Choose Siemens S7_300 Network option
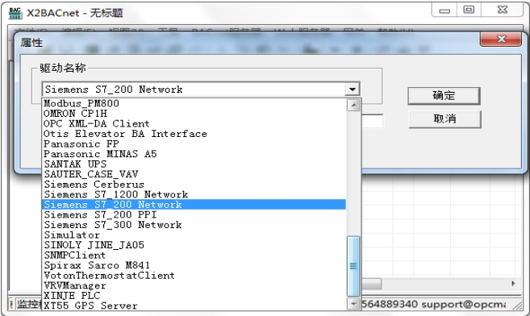Viewport: 530px width, 316px height. [x=194, y=225]
